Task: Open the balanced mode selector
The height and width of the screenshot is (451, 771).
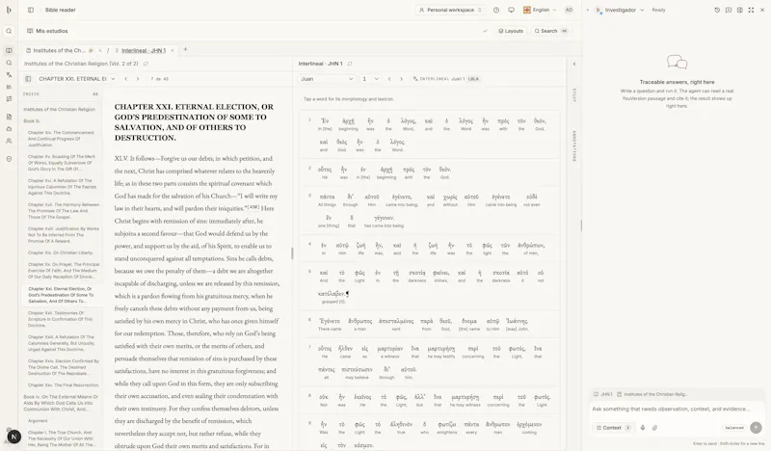Action: point(734,428)
